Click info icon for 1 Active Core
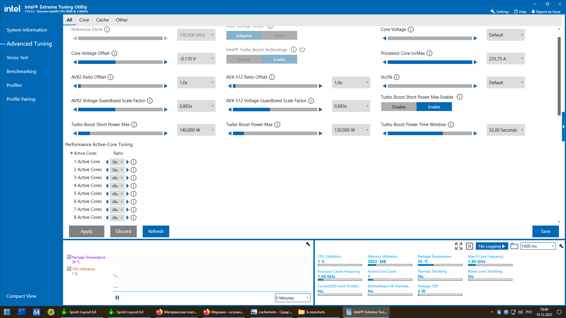Viewport: 566px width, 318px height. click(x=134, y=162)
